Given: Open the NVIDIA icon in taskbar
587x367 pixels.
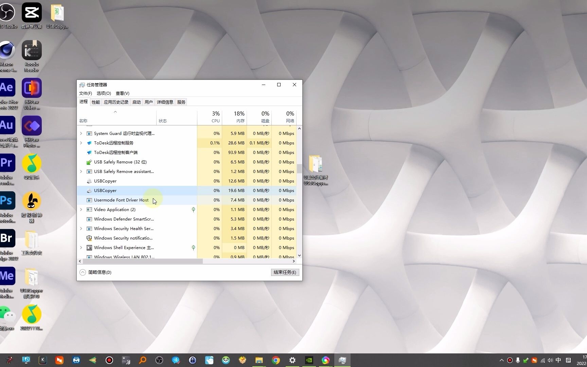Looking at the screenshot, I should pos(309,360).
